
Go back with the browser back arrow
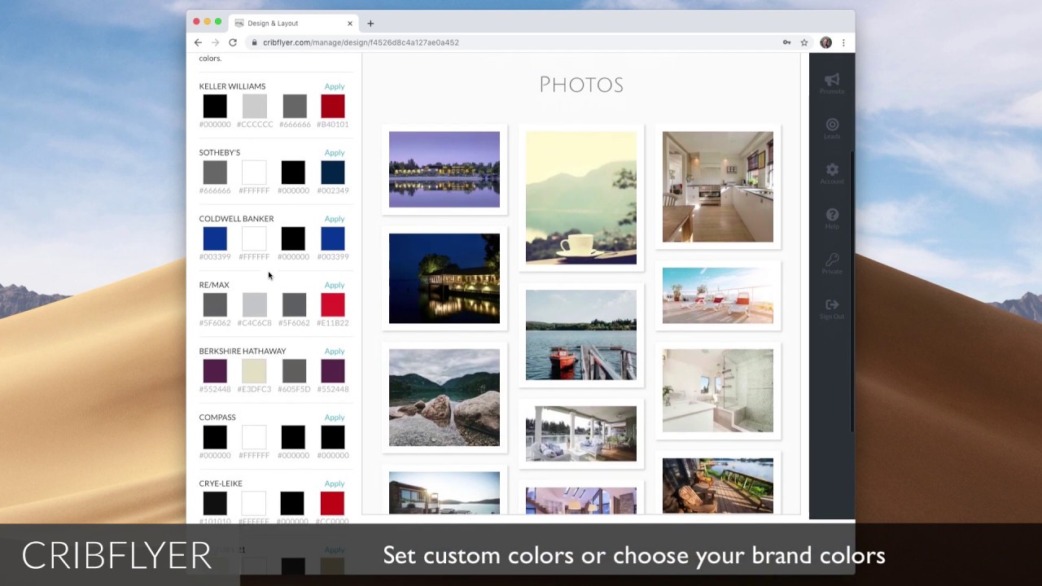click(x=198, y=42)
